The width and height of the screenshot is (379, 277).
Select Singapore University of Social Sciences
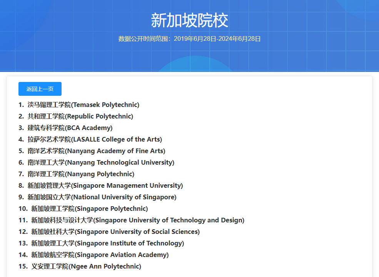[x=115, y=232]
